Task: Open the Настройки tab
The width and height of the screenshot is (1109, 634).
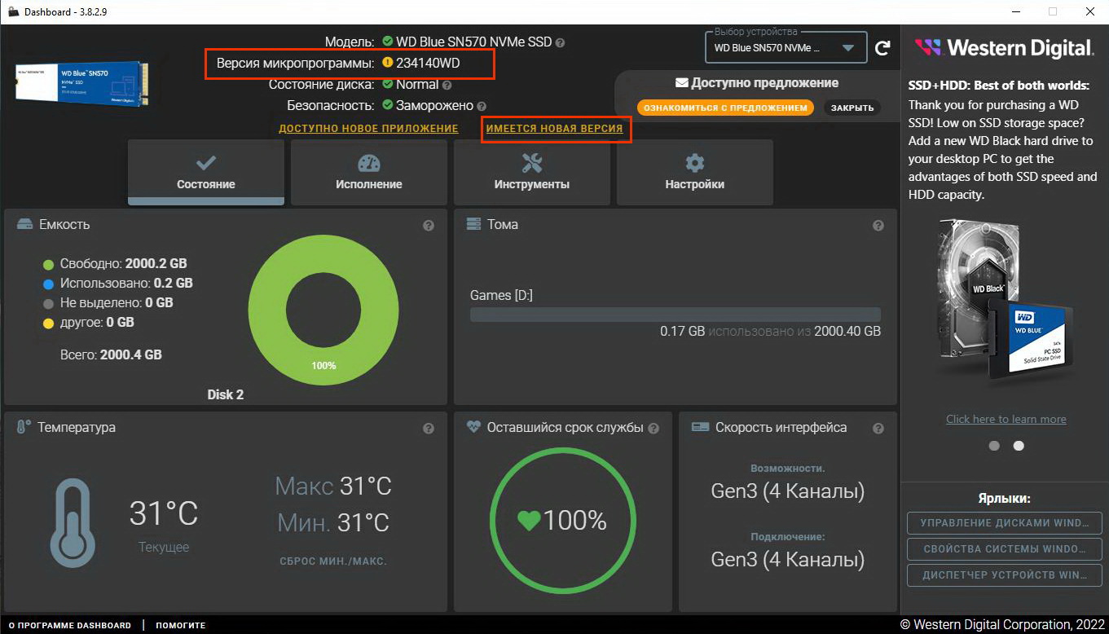Action: coord(695,172)
